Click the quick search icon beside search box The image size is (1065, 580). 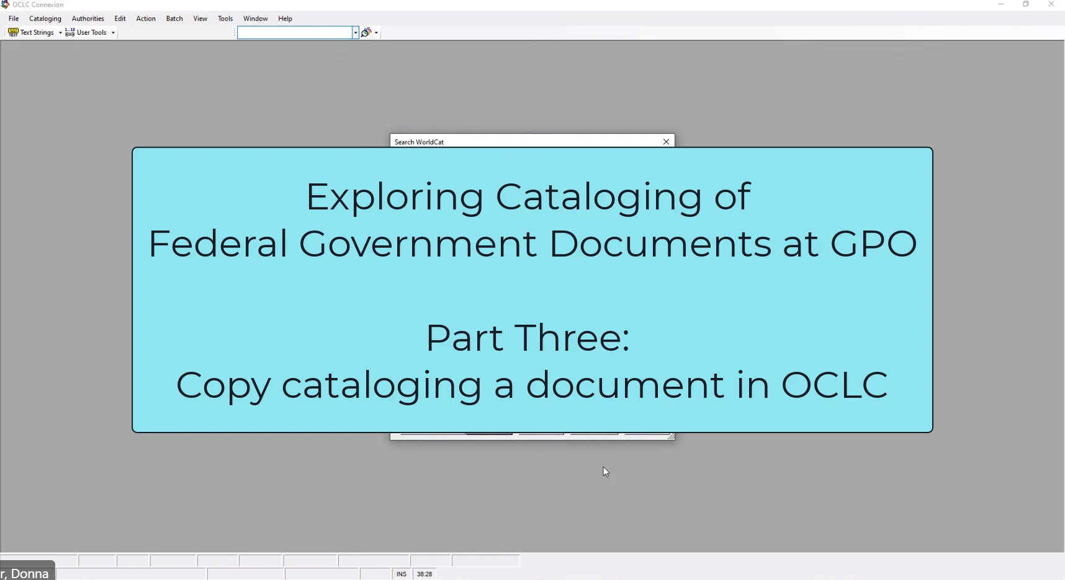(x=366, y=32)
